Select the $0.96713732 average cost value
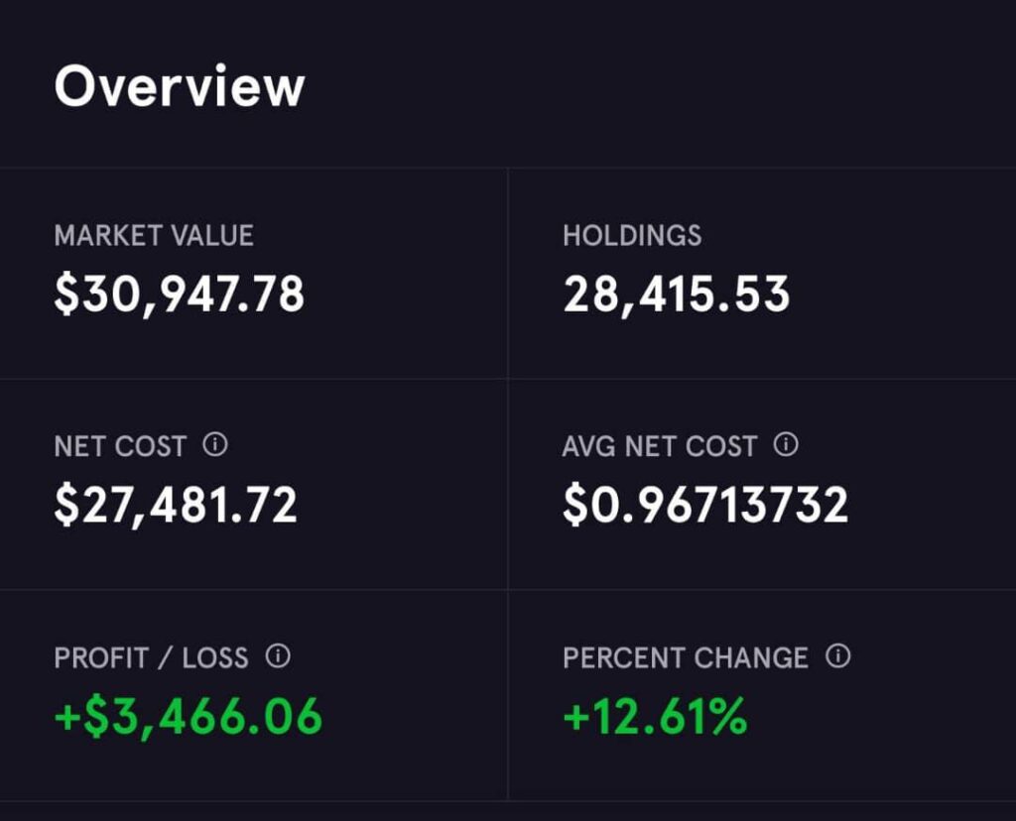 [x=705, y=505]
